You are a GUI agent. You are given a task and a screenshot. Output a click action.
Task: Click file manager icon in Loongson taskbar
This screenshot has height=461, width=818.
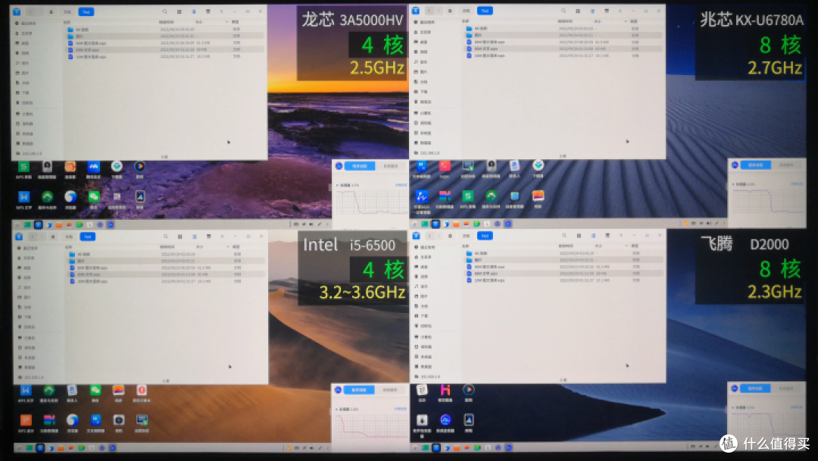coord(38,225)
